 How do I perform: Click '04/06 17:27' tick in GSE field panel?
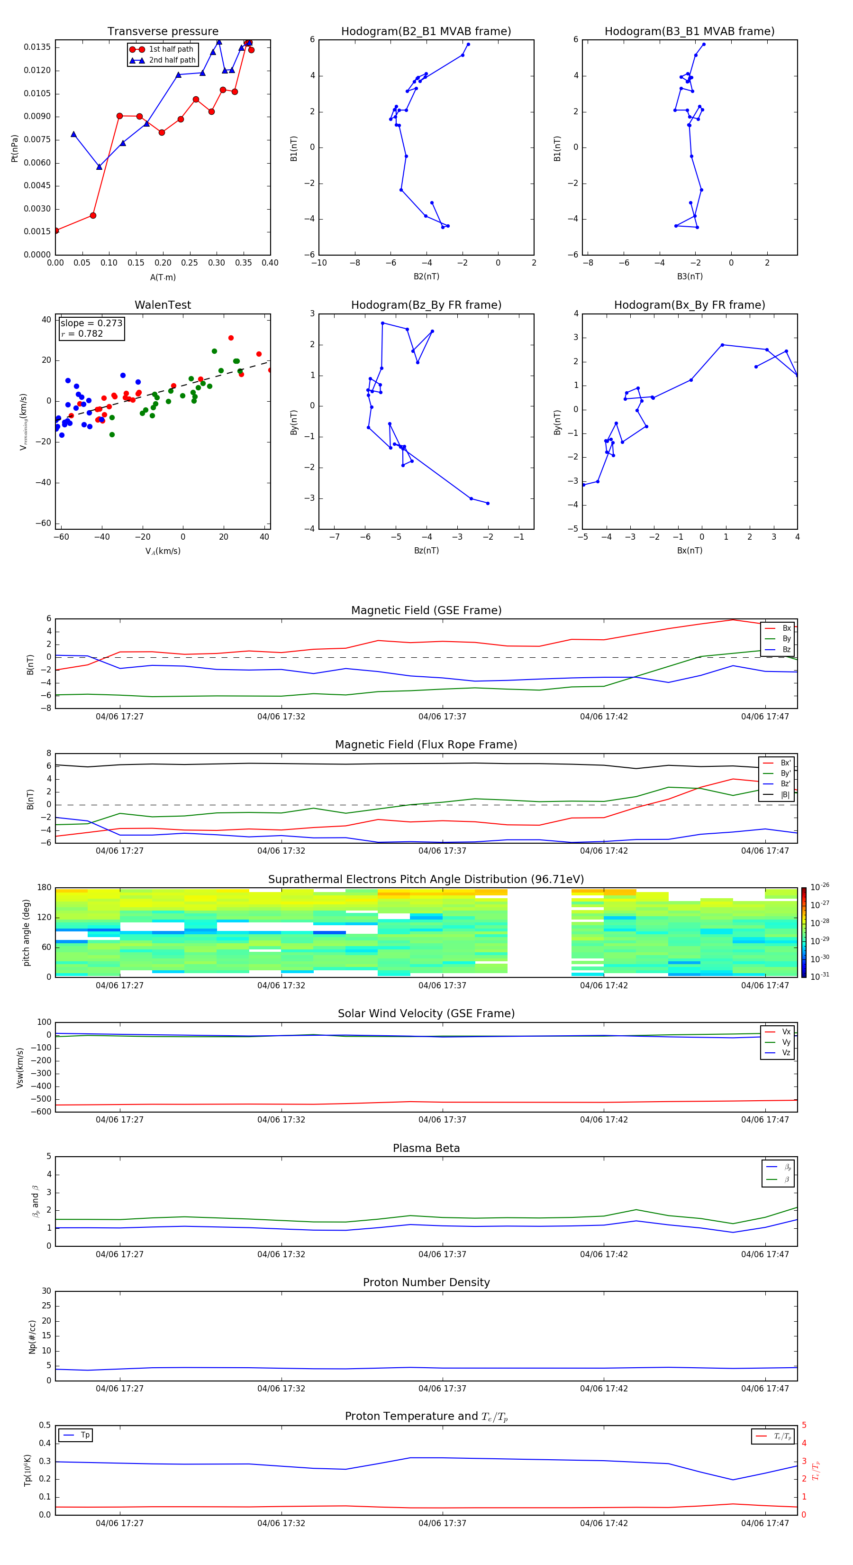(x=119, y=717)
